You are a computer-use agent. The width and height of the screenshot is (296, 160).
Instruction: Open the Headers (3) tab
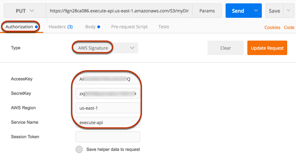click(61, 27)
